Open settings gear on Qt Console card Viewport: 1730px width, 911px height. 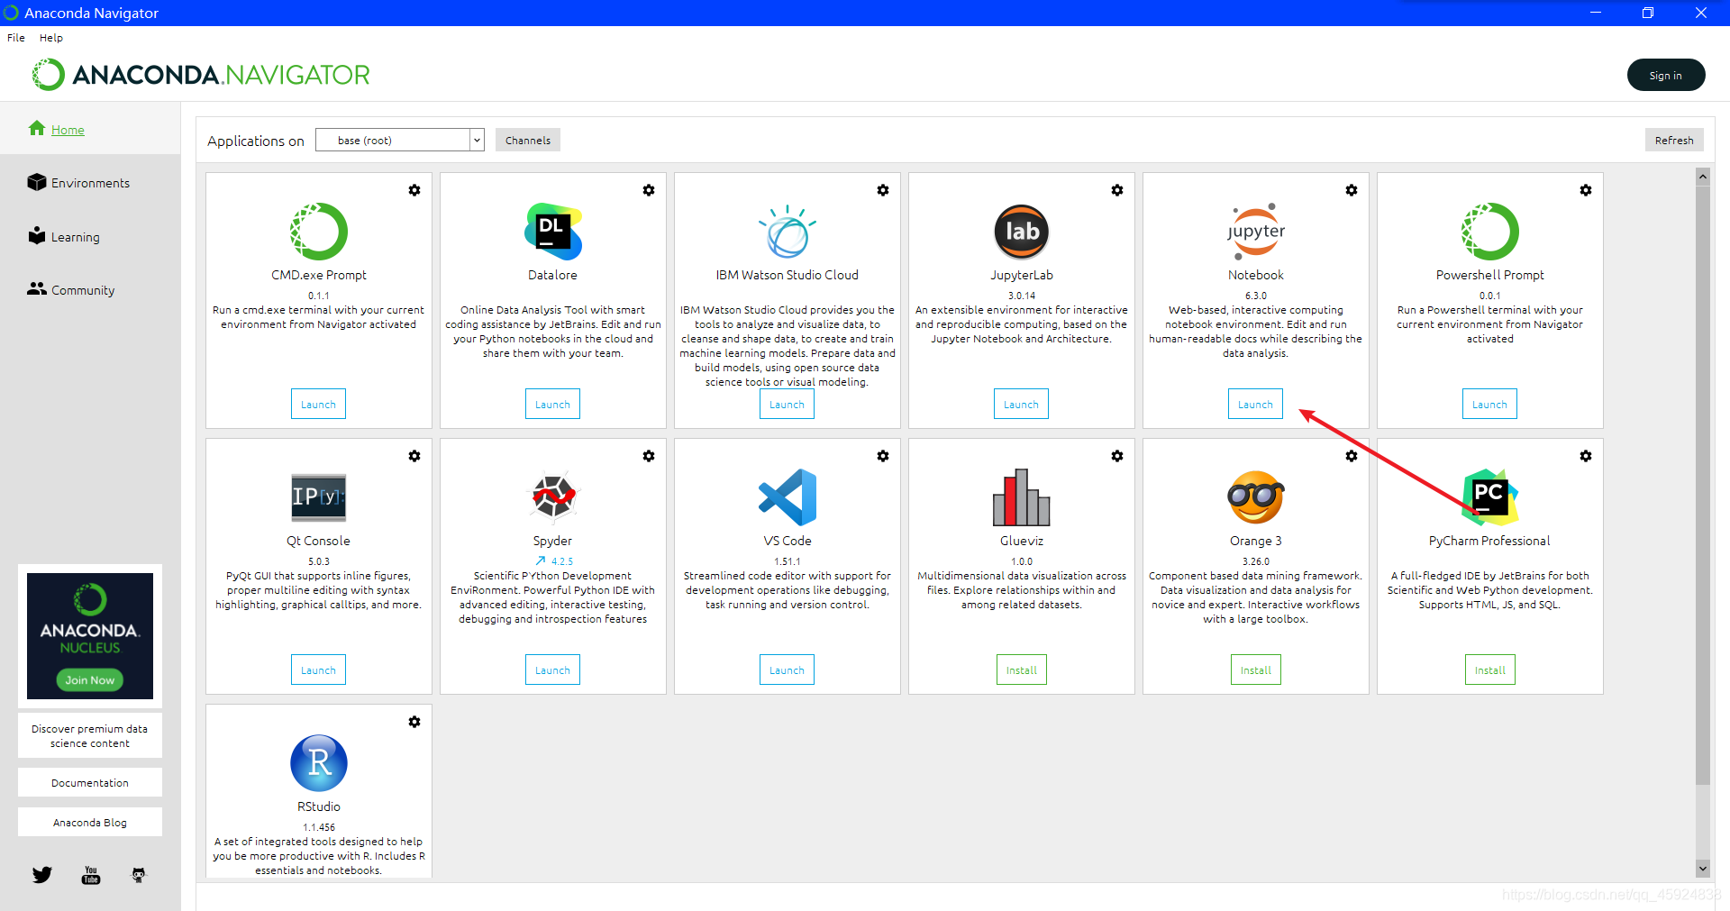coord(414,456)
